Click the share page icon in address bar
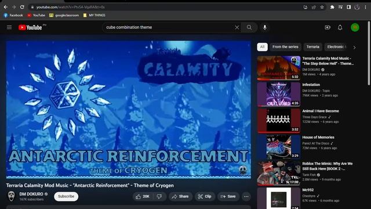371x209 pixels. [314, 7]
